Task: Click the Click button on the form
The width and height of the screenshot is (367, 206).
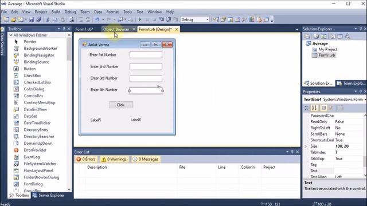Action: point(121,105)
